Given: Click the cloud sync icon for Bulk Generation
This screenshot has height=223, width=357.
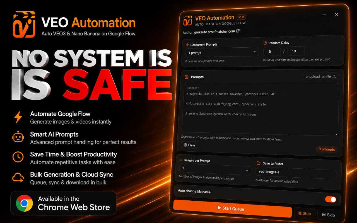Looking at the screenshot, I should tap(18, 178).
